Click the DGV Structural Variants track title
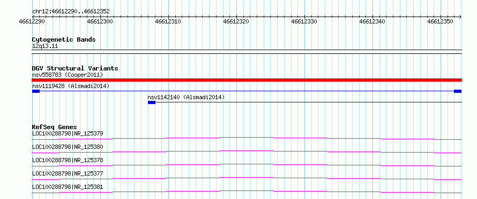Image resolution: width=477 pixels, height=199 pixels. coord(75,68)
